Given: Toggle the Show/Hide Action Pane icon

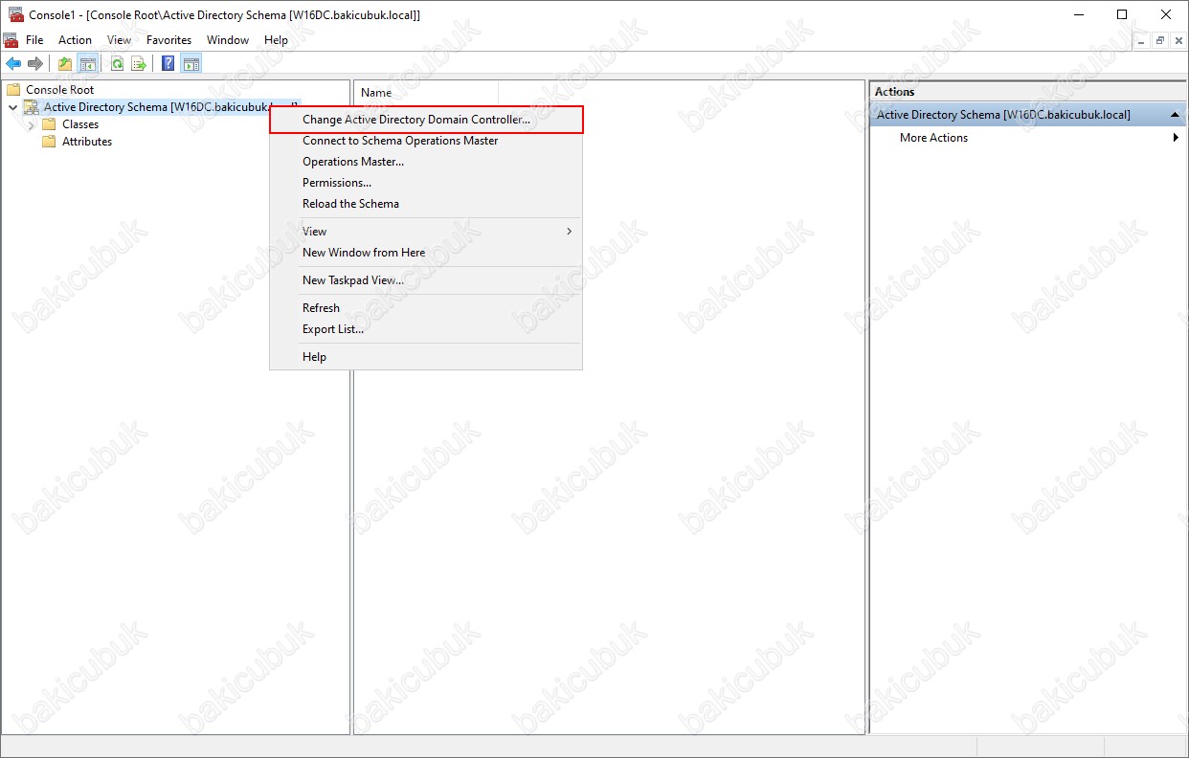Looking at the screenshot, I should pyautogui.click(x=191, y=64).
